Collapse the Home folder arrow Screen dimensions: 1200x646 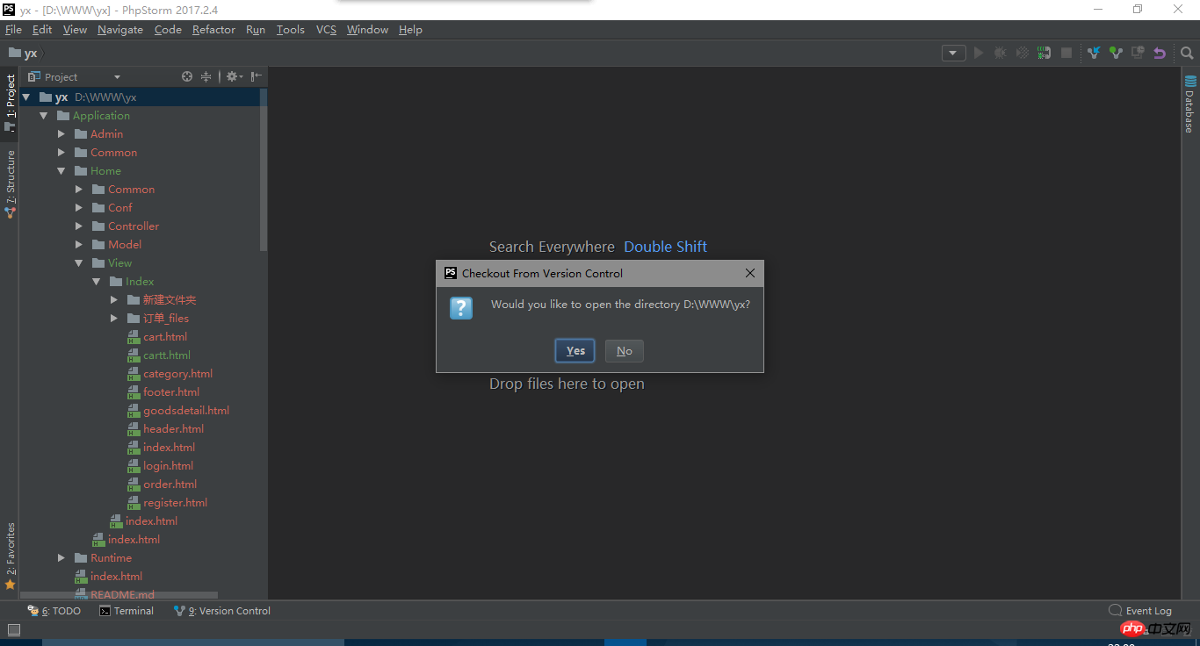pos(61,171)
